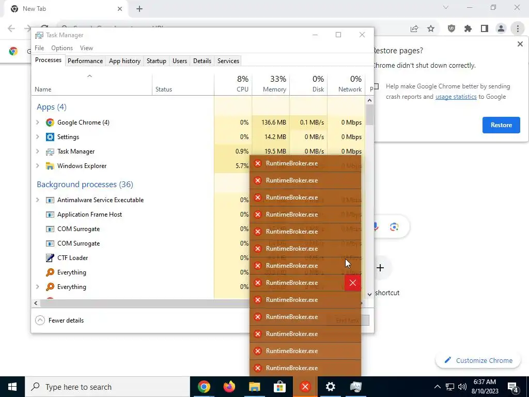Click the scroll-down arrow in process list
The image size is (529, 397).
coord(370,294)
